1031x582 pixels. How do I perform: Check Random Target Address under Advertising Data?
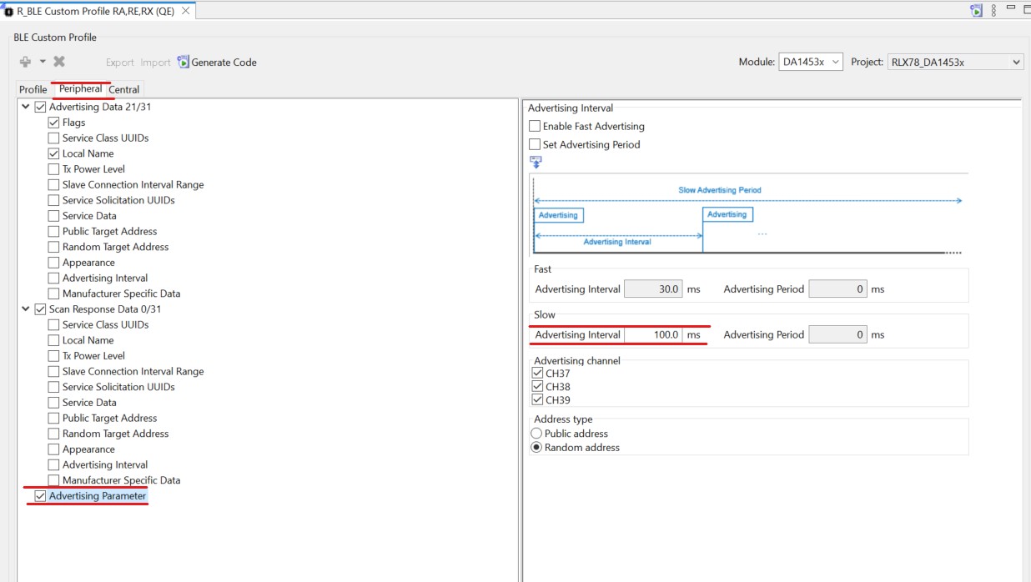tap(53, 247)
